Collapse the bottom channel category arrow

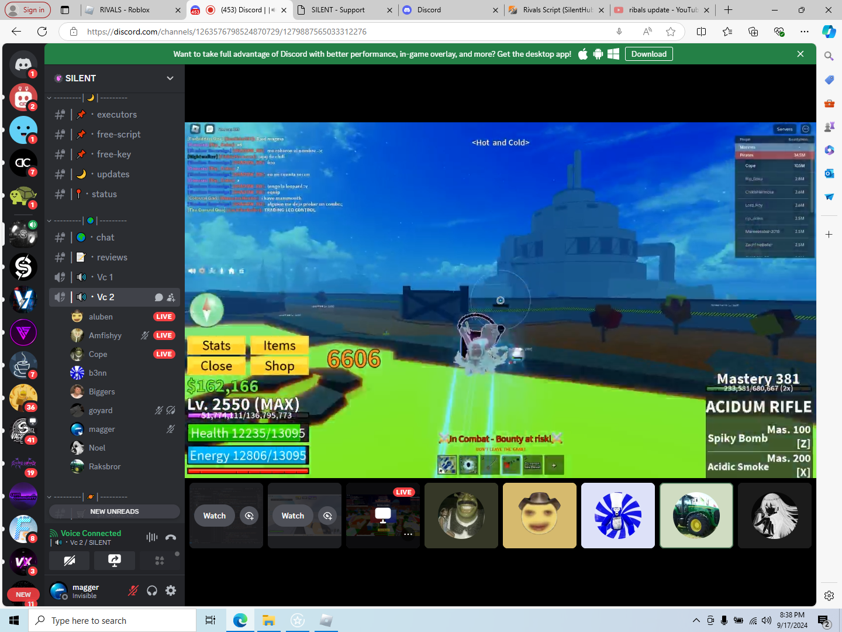(x=50, y=497)
